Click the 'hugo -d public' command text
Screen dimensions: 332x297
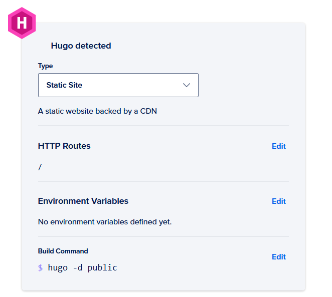tap(82, 267)
